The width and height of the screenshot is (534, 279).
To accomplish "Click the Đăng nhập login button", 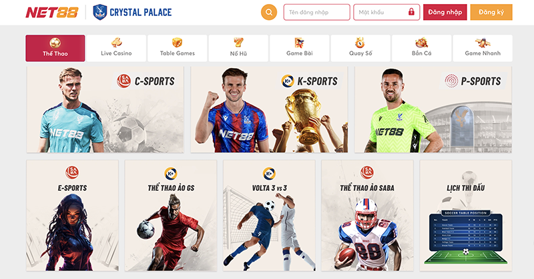I will point(445,12).
